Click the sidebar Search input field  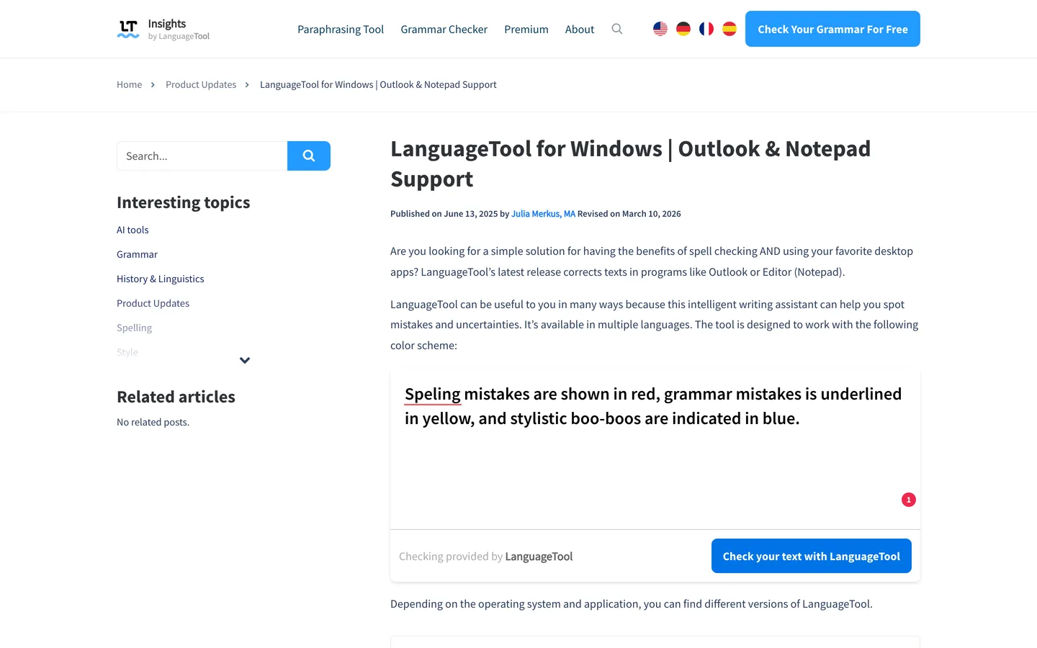pyautogui.click(x=202, y=156)
